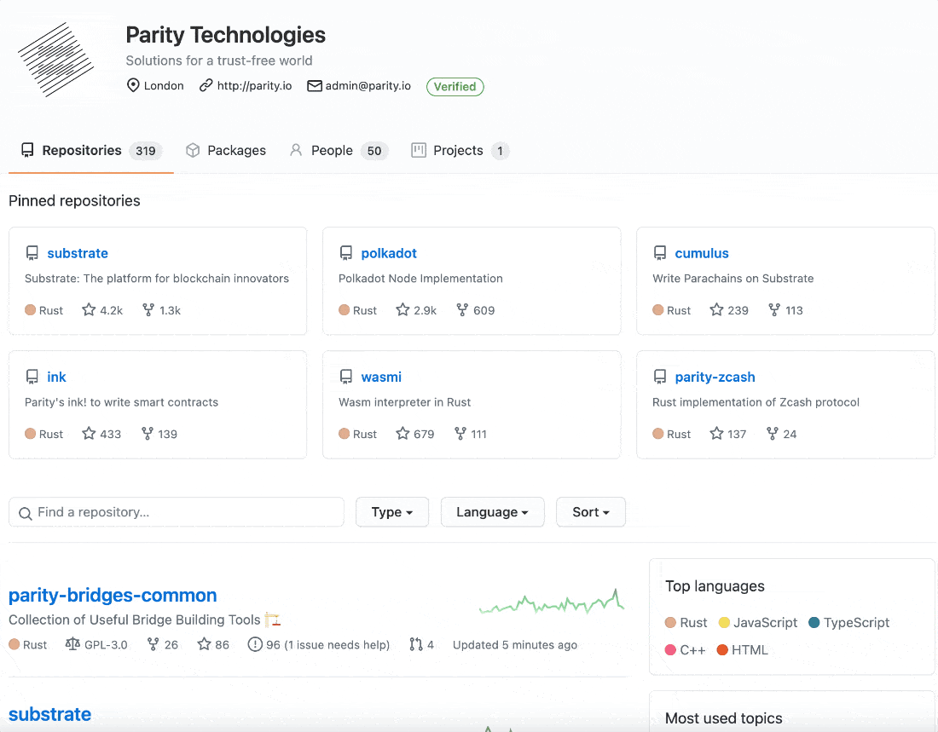This screenshot has width=938, height=732.
Task: Click the Repositories count badge 319
Action: [145, 151]
